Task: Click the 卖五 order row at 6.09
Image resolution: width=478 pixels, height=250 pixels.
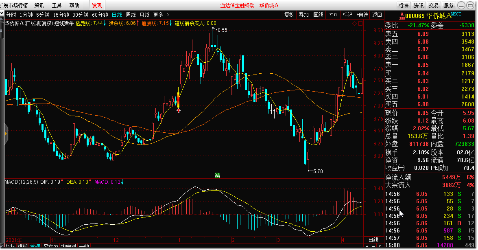Action: (x=430, y=34)
